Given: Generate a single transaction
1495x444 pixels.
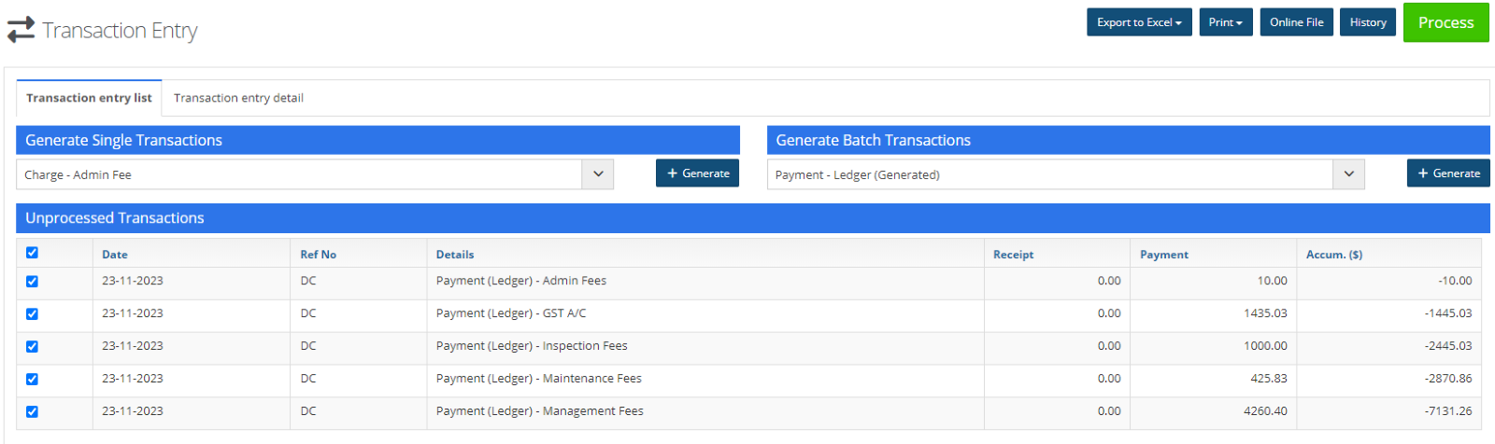Looking at the screenshot, I should pos(697,173).
